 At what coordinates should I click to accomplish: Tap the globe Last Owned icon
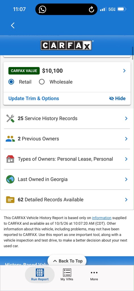(10, 180)
